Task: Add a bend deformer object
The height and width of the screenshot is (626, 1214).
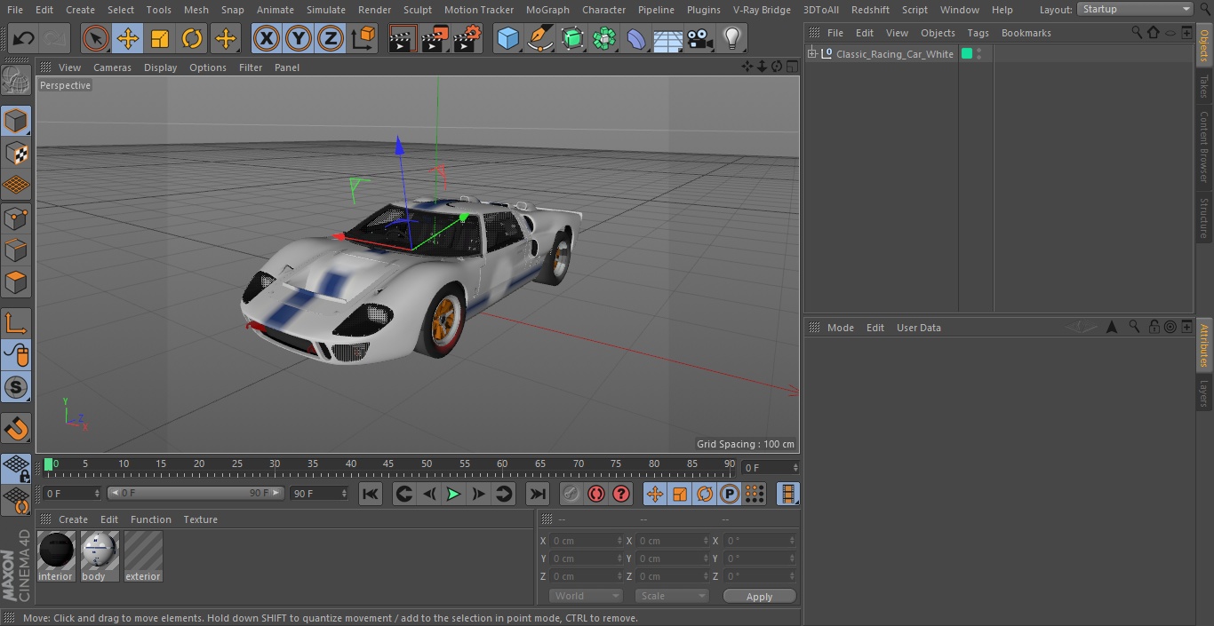Action: point(636,38)
